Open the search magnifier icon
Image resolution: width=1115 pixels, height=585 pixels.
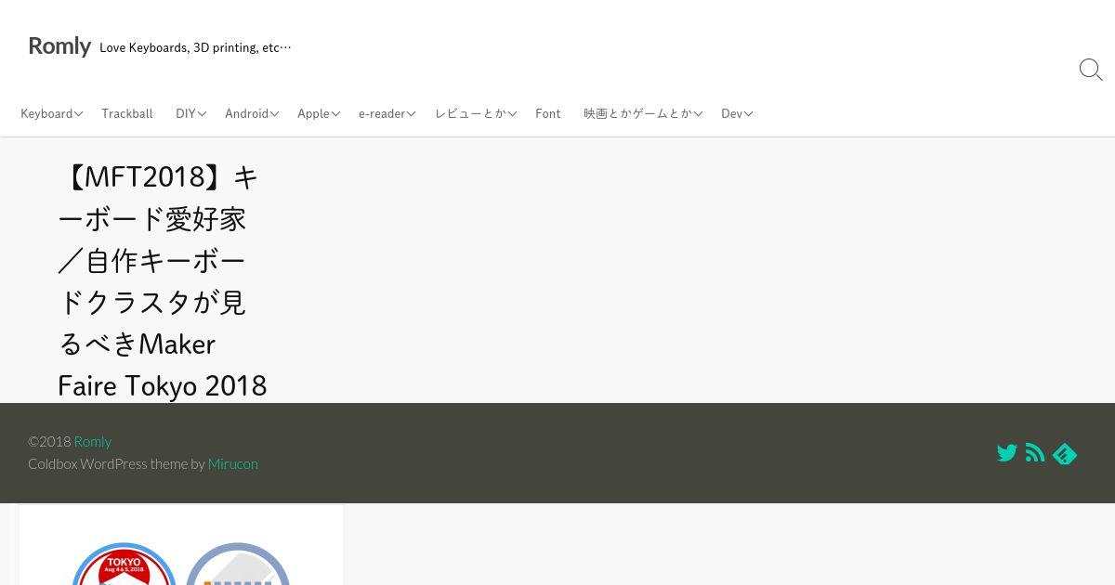[1091, 70]
